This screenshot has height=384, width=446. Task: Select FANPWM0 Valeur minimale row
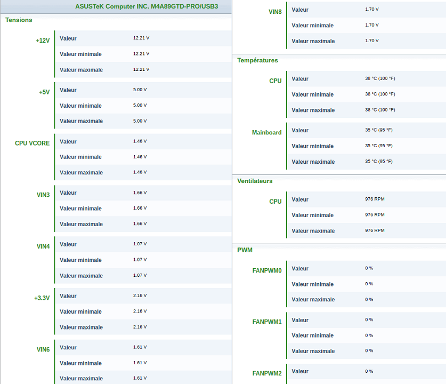coord(367,284)
